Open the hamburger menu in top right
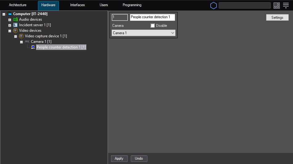Image resolution: width=293 pixels, height=164 pixels. [286, 5]
